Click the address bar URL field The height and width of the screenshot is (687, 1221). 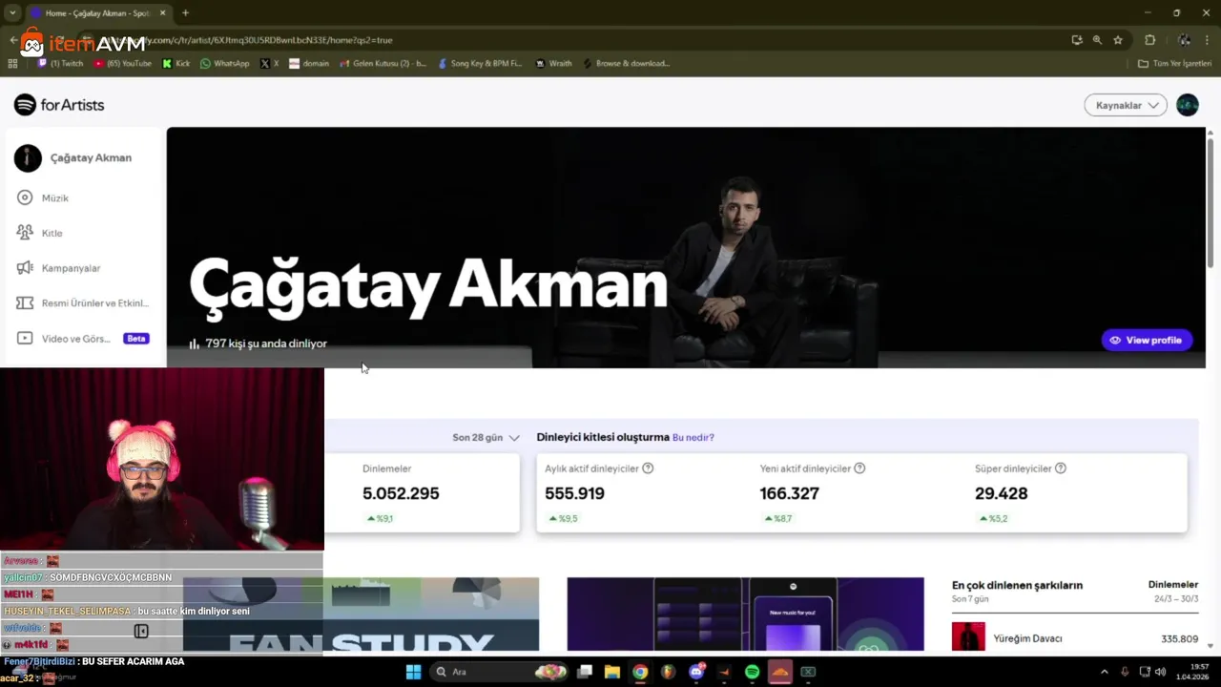click(x=572, y=40)
